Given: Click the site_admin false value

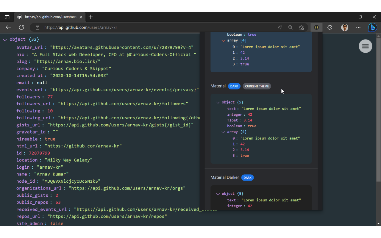Looking at the screenshot, I should [57, 223].
